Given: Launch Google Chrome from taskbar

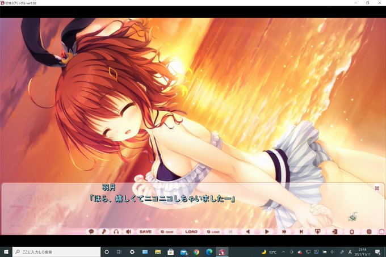Looking at the screenshot, I should (196, 252).
